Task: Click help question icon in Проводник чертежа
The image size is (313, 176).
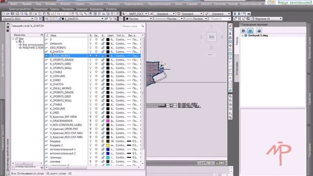Action: [259, 31]
